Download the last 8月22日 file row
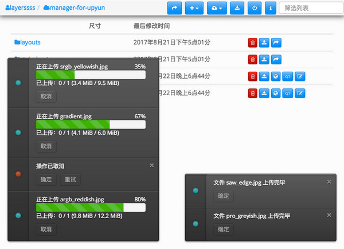344x249 pixels. tap(264, 94)
